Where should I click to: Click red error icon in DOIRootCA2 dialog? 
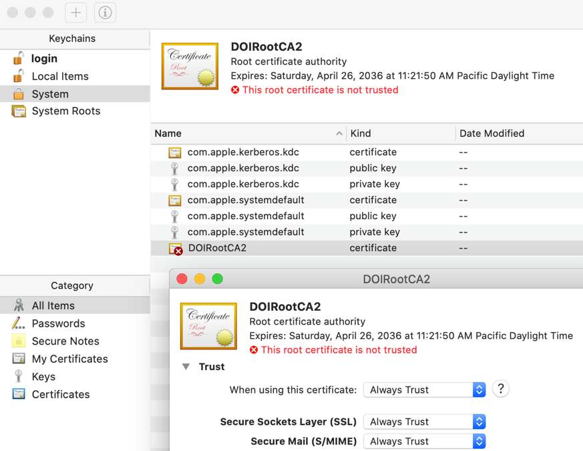pyautogui.click(x=254, y=350)
